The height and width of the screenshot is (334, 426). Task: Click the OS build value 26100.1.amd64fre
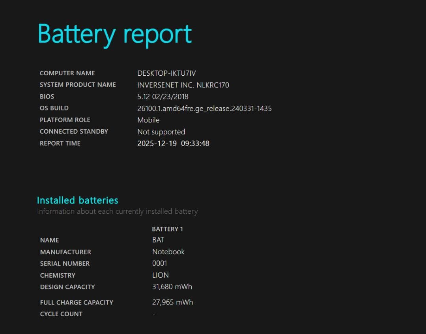tap(204, 108)
